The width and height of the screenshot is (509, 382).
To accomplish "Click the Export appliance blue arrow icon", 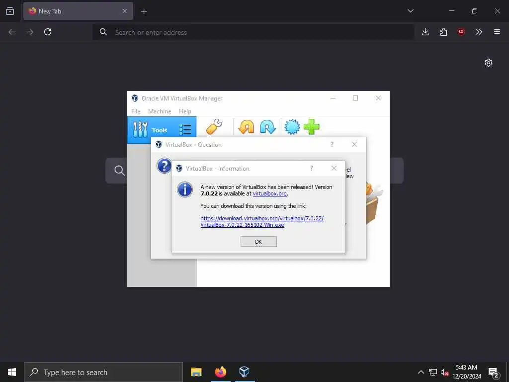I will pos(268,127).
